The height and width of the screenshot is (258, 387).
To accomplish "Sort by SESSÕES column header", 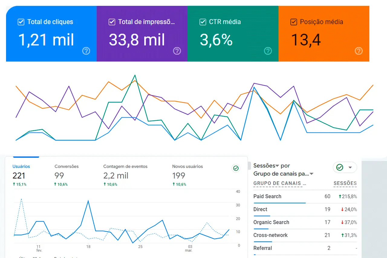I will point(345,183).
